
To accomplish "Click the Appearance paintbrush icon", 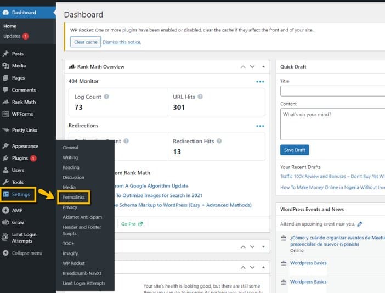I will 5,146.
